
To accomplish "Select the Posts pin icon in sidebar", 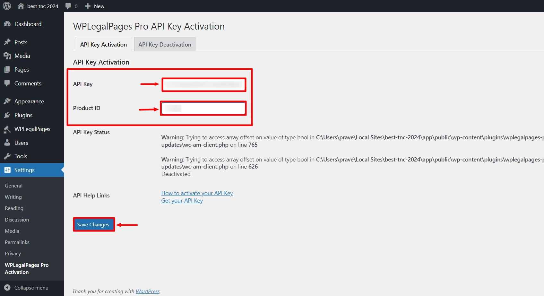I will [8, 42].
